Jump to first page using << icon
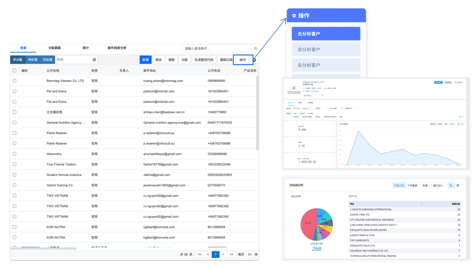 coord(200,254)
